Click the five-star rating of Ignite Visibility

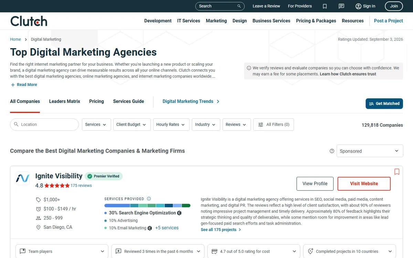(x=57, y=186)
